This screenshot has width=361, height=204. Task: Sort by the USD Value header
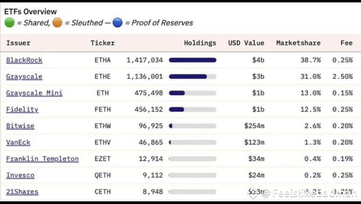pyautogui.click(x=246, y=43)
